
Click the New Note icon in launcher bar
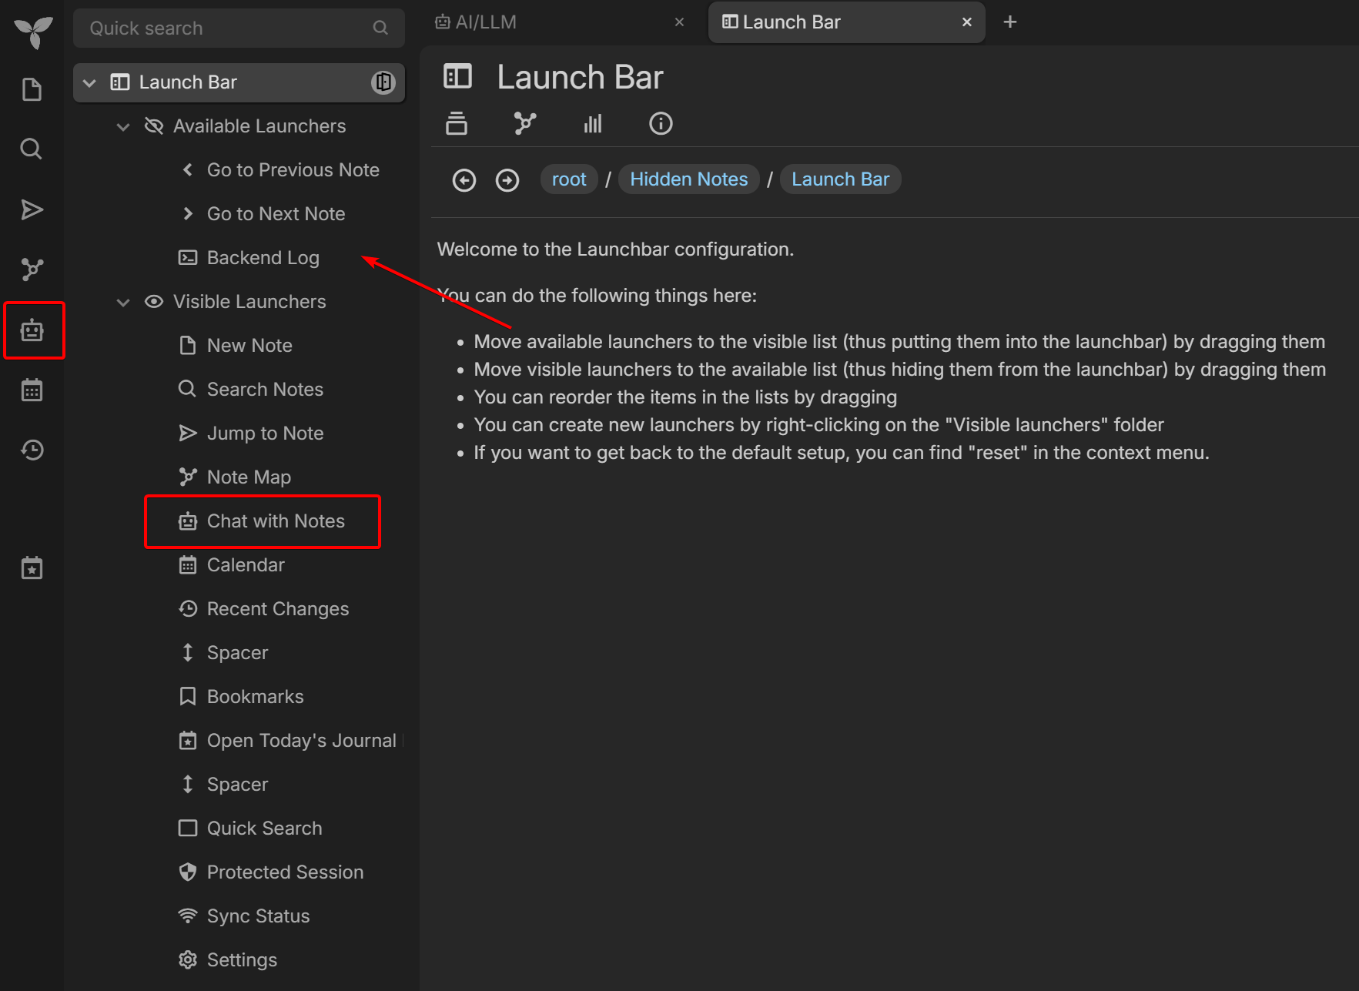[x=32, y=90]
